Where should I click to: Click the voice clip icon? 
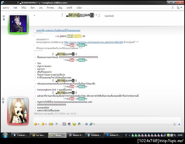point(57,124)
